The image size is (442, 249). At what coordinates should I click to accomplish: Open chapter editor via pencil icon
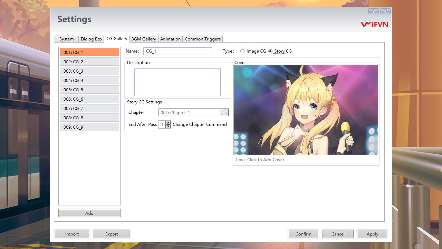[224, 112]
